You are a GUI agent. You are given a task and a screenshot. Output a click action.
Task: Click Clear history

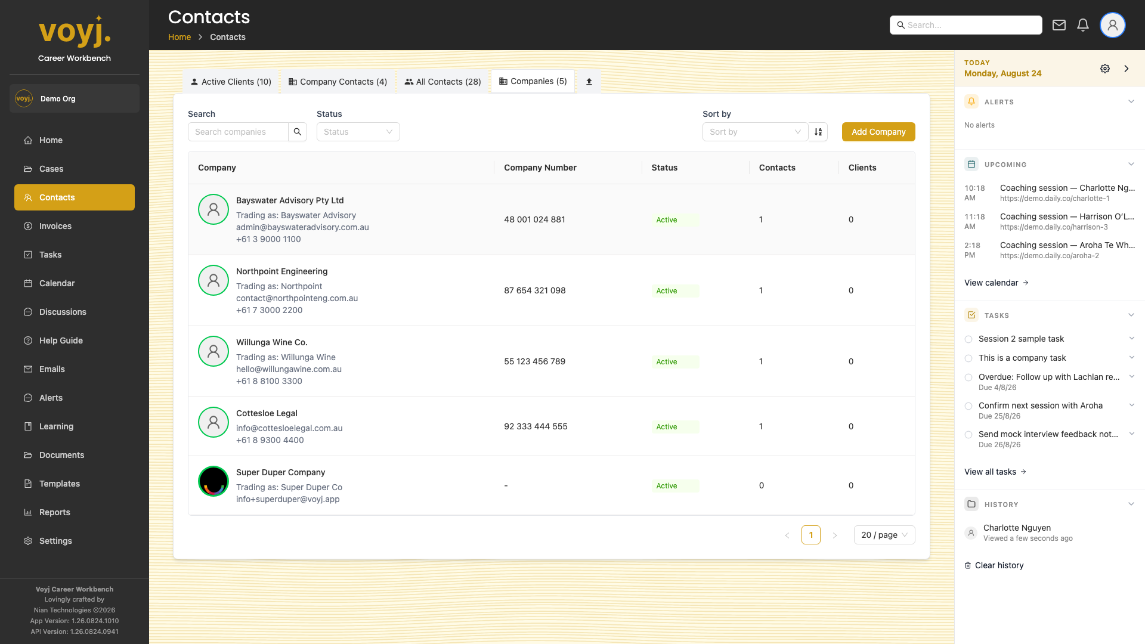click(994, 565)
